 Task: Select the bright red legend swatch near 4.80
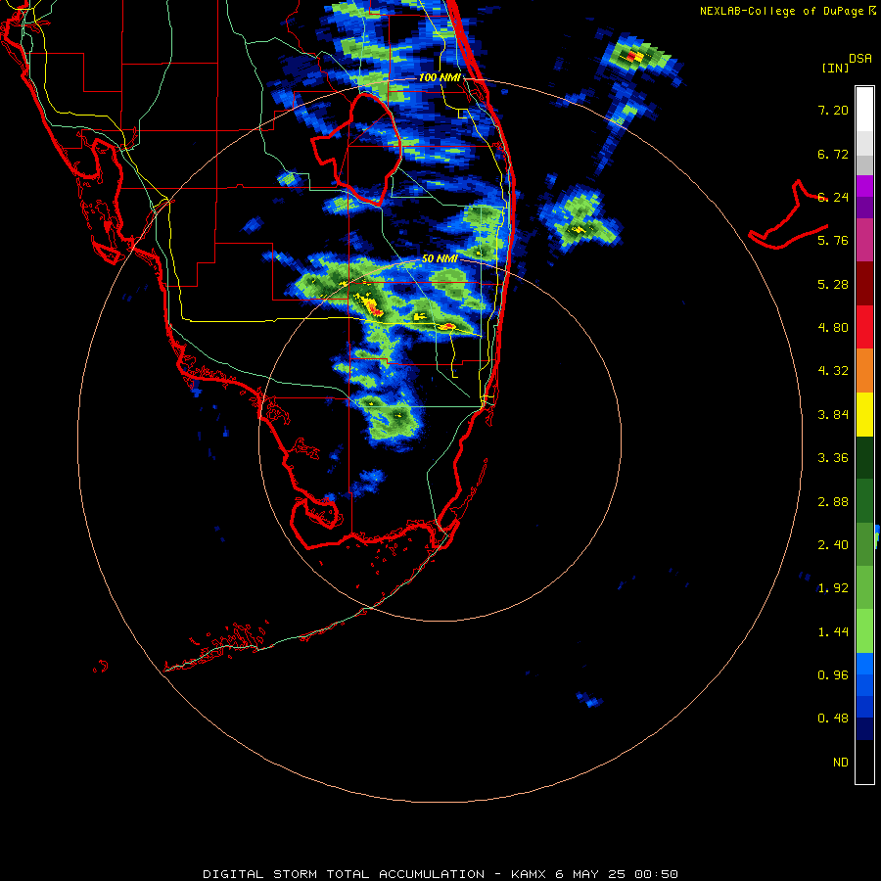(x=864, y=327)
